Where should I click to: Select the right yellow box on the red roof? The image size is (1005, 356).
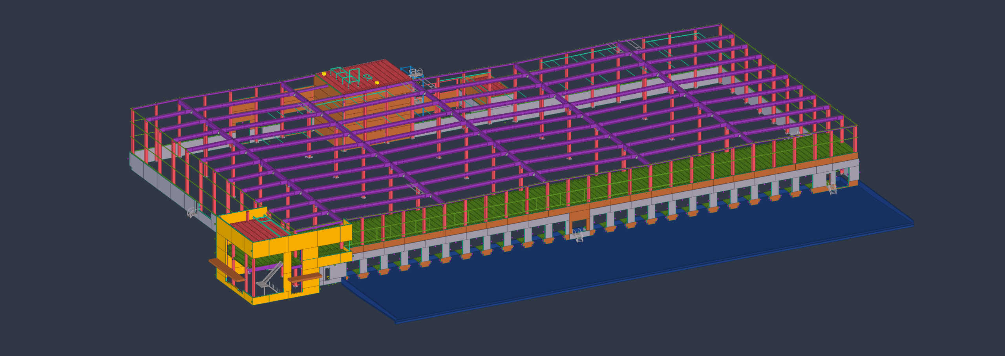click(377, 83)
